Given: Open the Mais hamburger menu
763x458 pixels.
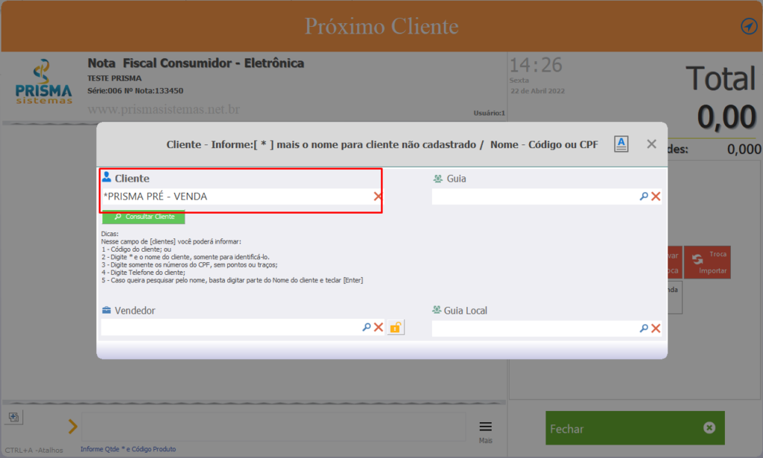Looking at the screenshot, I should click(485, 431).
